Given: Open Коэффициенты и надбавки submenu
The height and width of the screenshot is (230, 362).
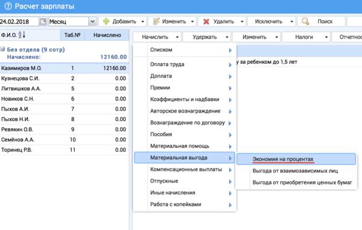Looking at the screenshot, I should [185, 99].
